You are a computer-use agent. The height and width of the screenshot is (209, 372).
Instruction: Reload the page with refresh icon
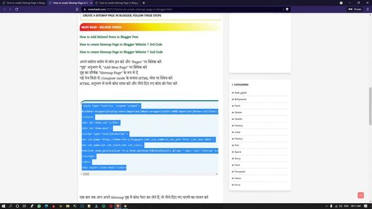click(x=17, y=9)
